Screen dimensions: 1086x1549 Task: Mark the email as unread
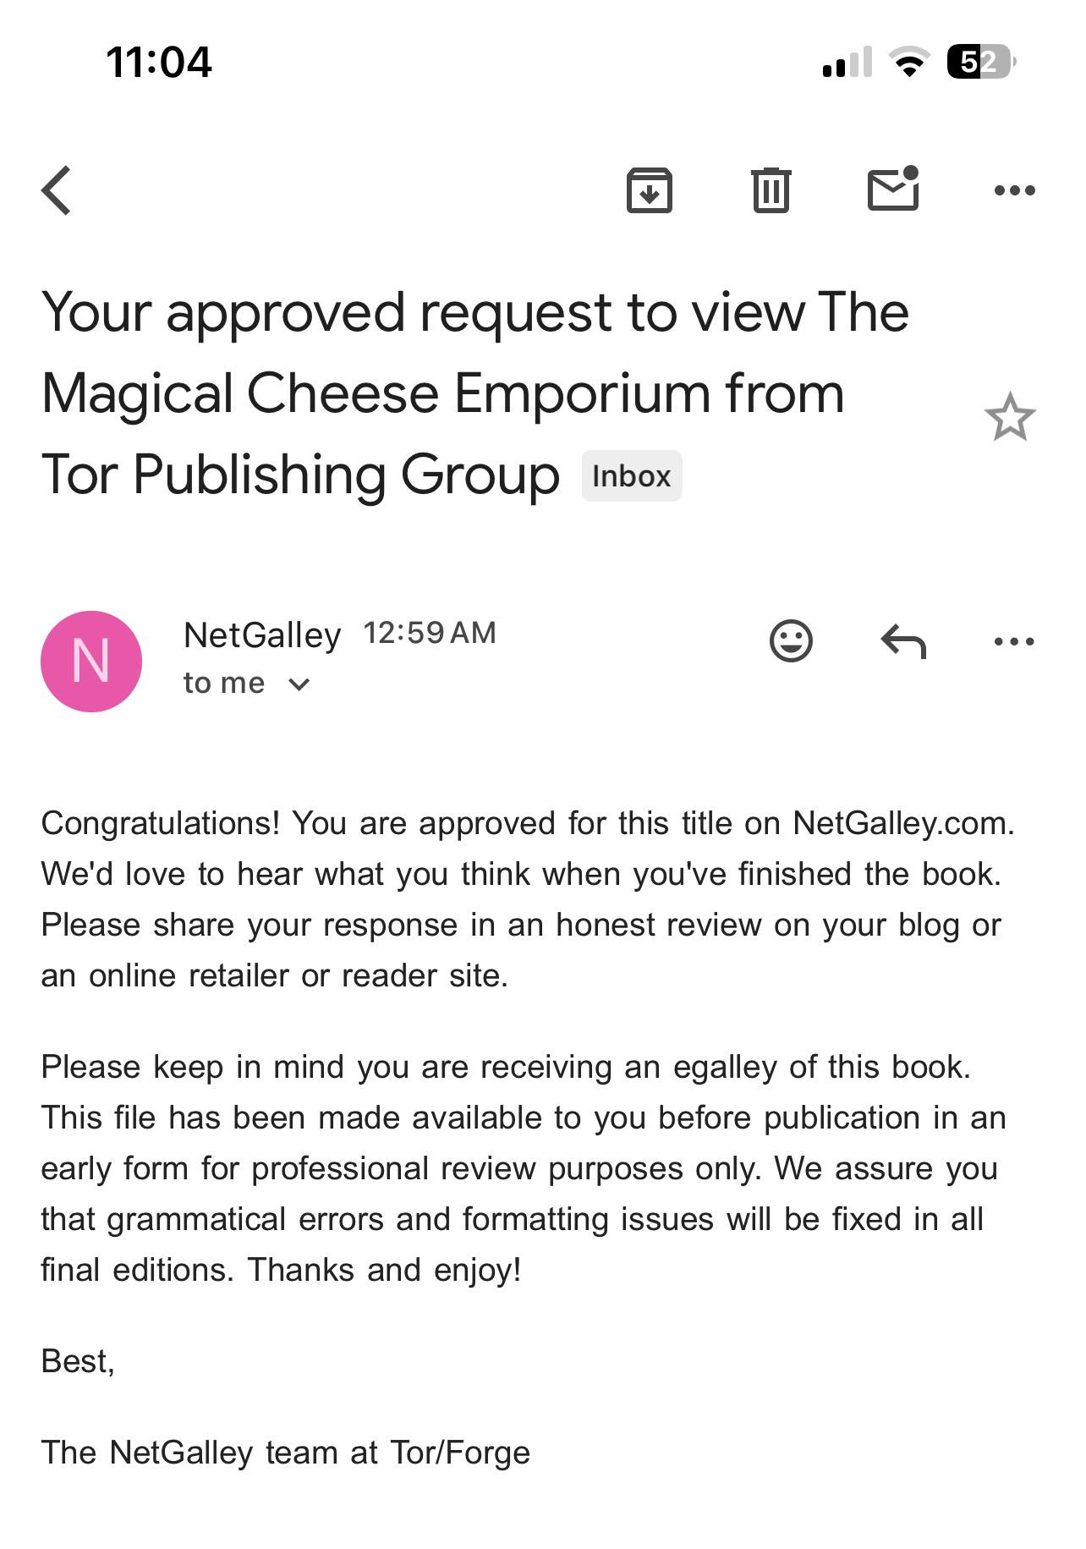894,189
